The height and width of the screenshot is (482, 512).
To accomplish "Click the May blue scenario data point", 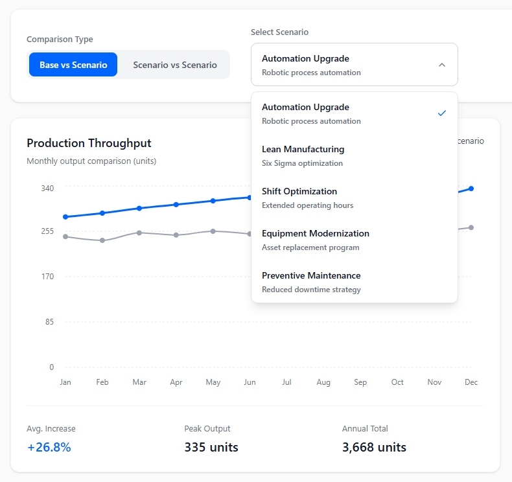I will coord(213,201).
